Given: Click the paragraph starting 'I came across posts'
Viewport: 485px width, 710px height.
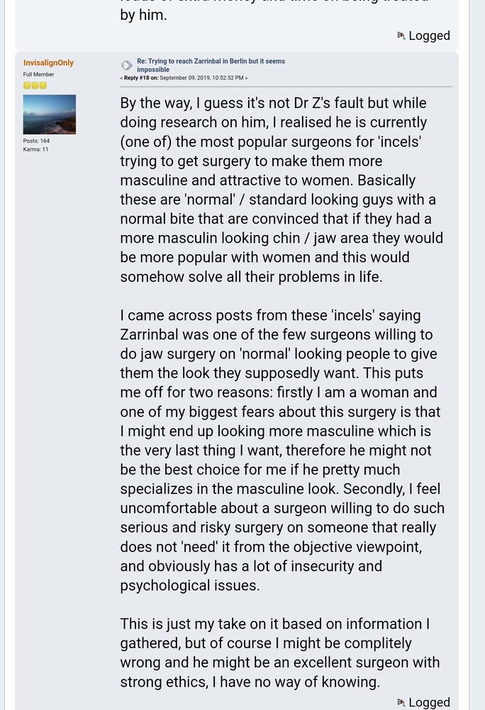Looking at the screenshot, I should tap(282, 450).
